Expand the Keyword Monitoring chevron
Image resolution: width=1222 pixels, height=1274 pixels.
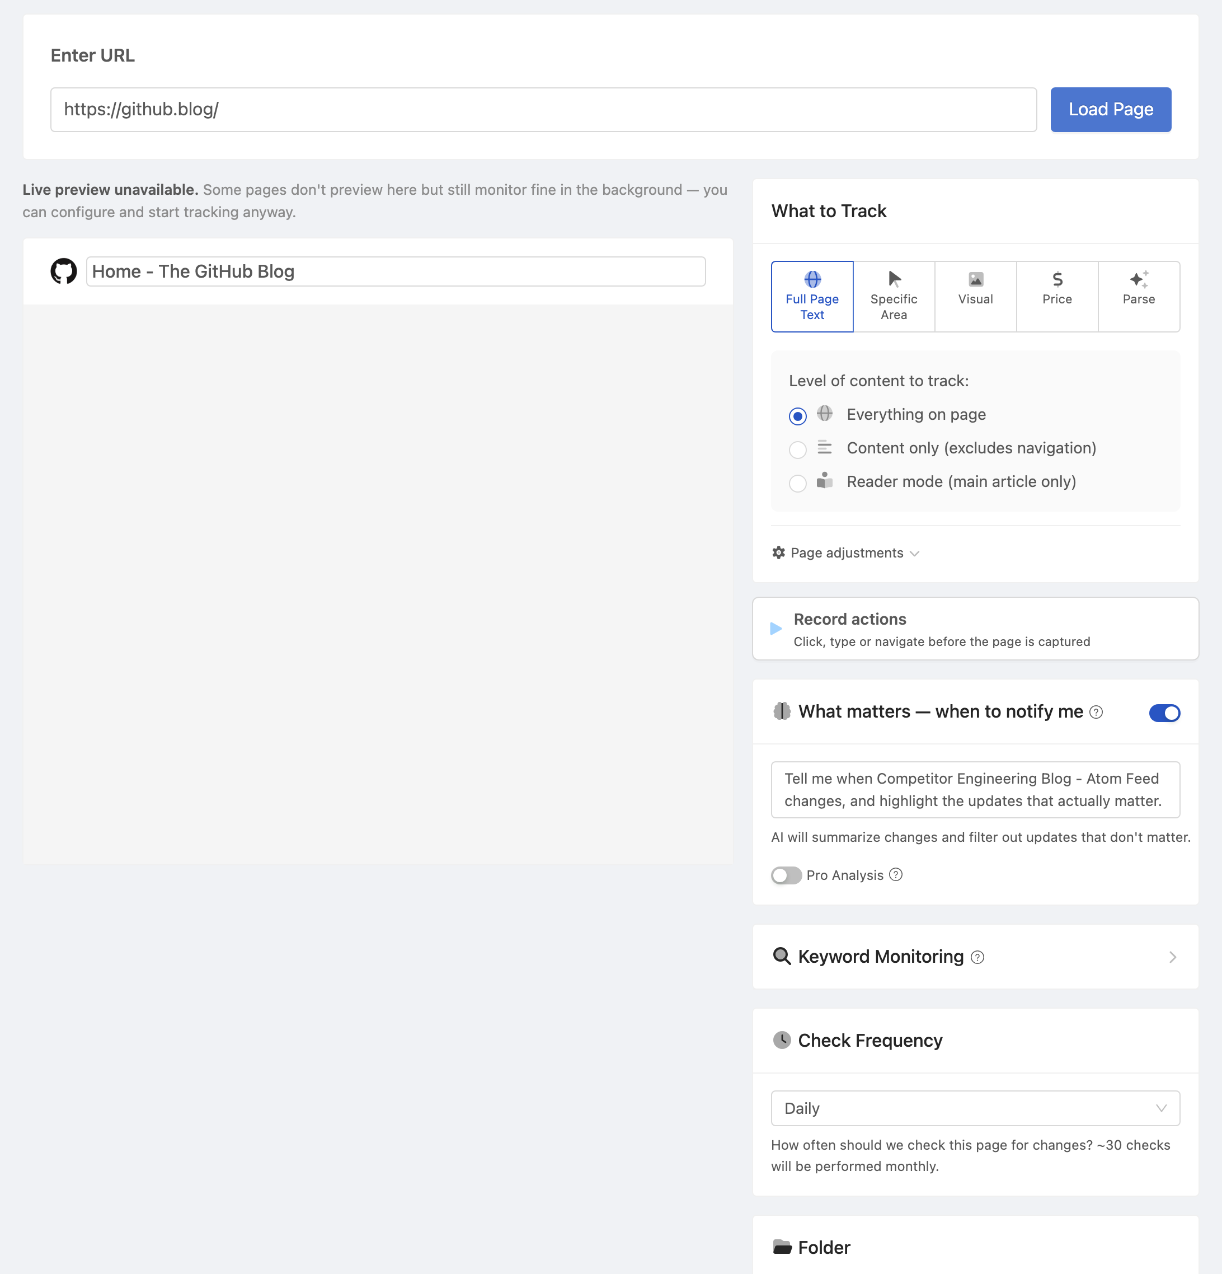[x=1173, y=957]
